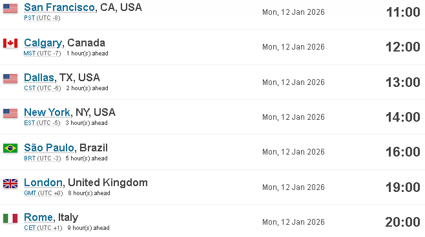Follow the Dallas city link
The height and width of the screenshot is (237, 425).
[39, 77]
